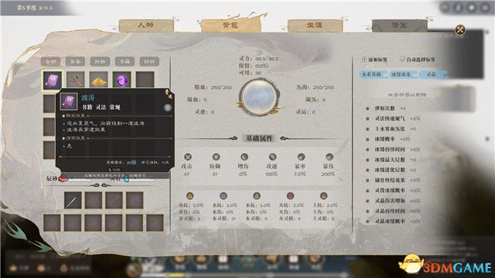Select the yellow powder pile item
Viewport: 495px width, 278px height.
[98, 80]
